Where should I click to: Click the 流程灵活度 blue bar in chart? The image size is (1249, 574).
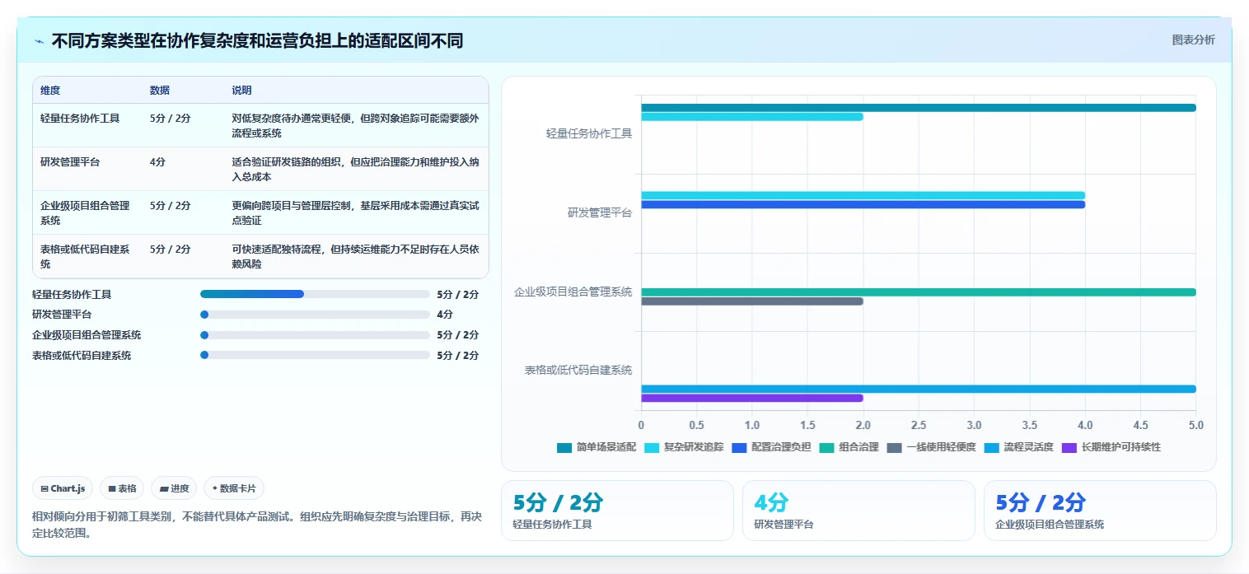point(918,389)
